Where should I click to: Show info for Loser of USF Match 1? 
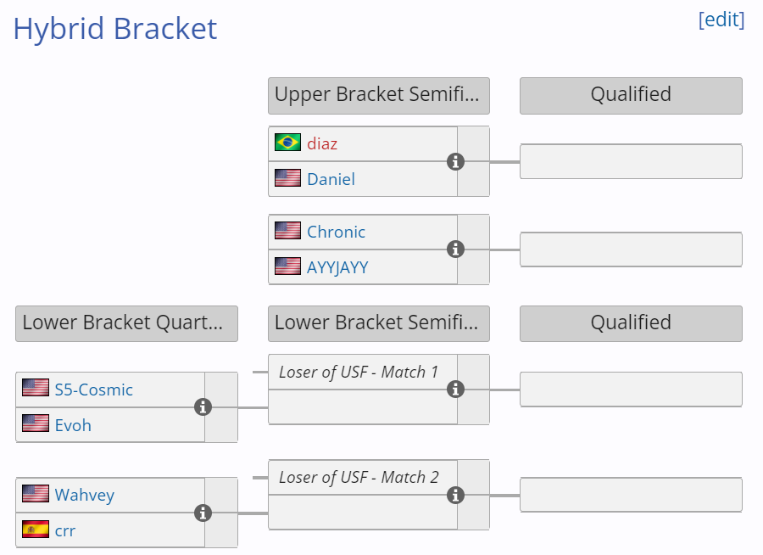point(455,390)
